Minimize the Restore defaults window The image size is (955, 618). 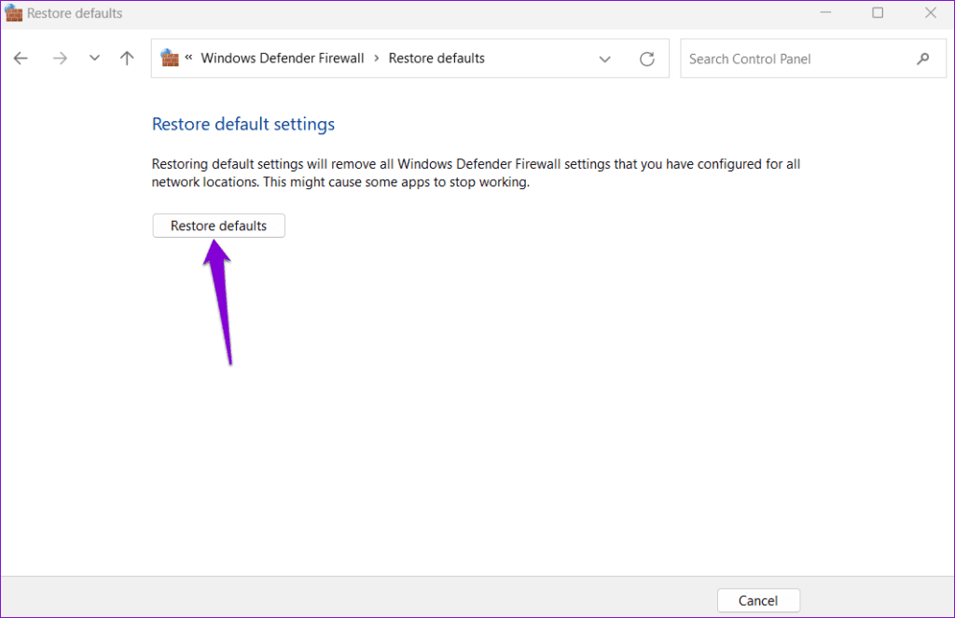click(825, 13)
